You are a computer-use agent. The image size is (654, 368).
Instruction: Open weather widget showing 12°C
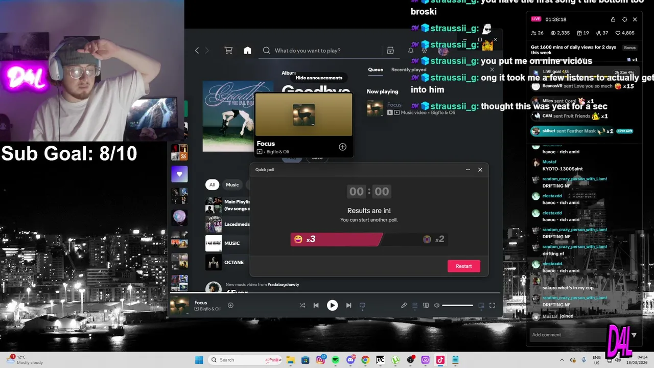tap(26, 360)
